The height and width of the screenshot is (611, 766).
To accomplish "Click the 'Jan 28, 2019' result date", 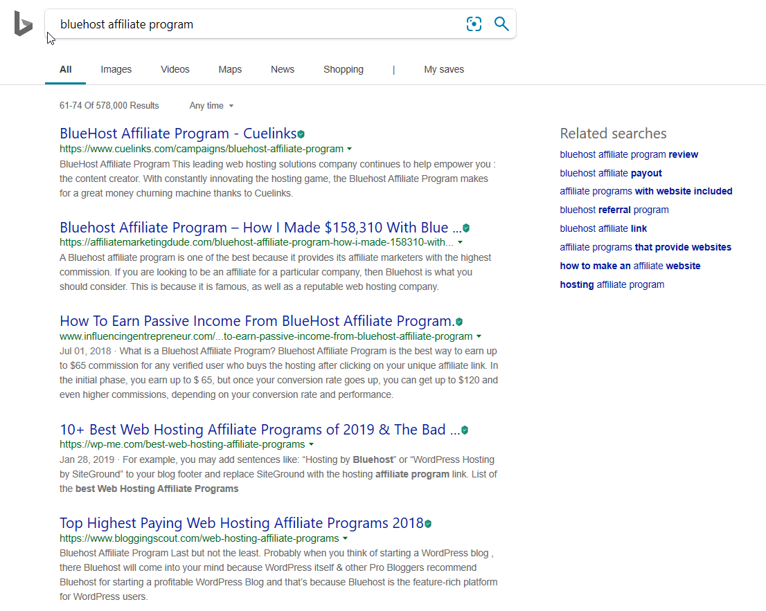I will 87,459.
